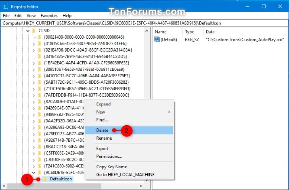Expand the {389510b7-9e58-40d7-98bf-60b911cb0ea9} key
This screenshot has height=190, width=289.
tap(34, 70)
